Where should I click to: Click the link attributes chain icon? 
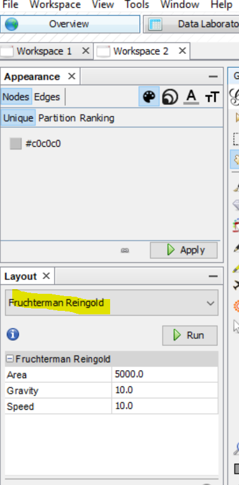(125, 250)
